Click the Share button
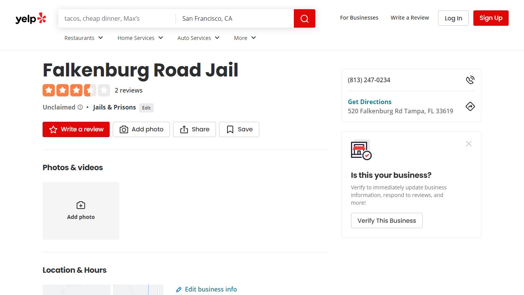Image resolution: width=524 pixels, height=295 pixels. (194, 129)
